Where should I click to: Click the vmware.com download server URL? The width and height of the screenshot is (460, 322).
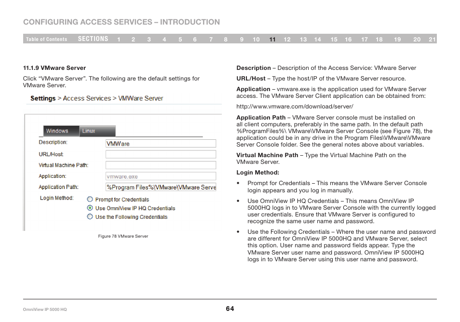tap(295, 107)
